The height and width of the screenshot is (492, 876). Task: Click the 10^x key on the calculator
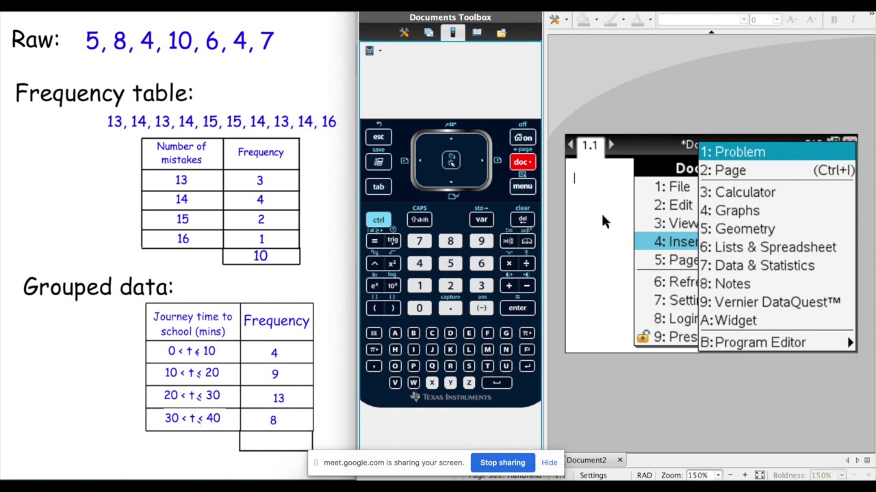point(393,286)
